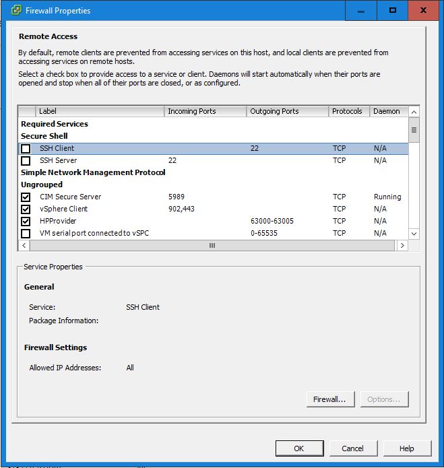Screen dimensions: 444x468
Task: Click the Running daemon status
Action: [x=387, y=197]
